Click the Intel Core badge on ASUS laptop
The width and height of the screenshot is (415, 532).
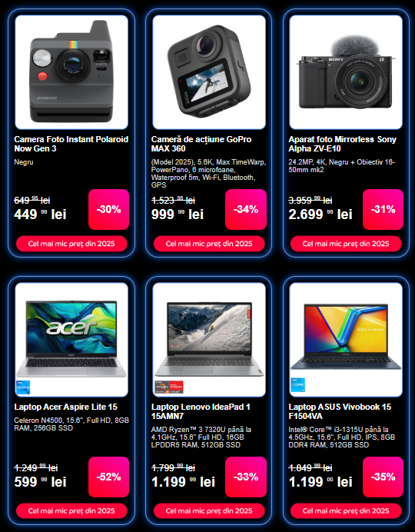(297, 385)
